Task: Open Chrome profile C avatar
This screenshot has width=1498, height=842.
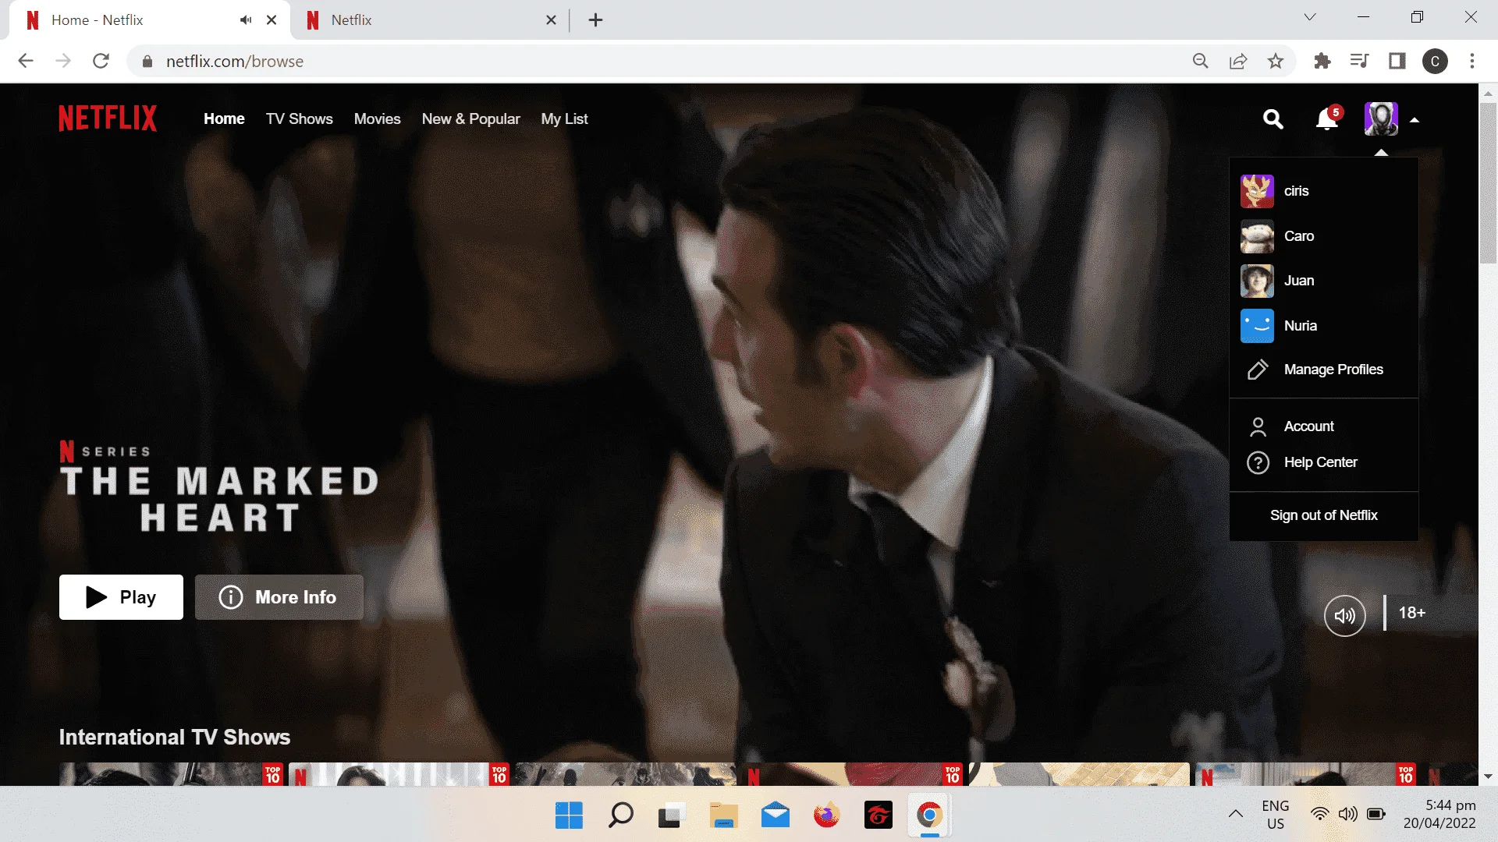Action: pos(1435,62)
